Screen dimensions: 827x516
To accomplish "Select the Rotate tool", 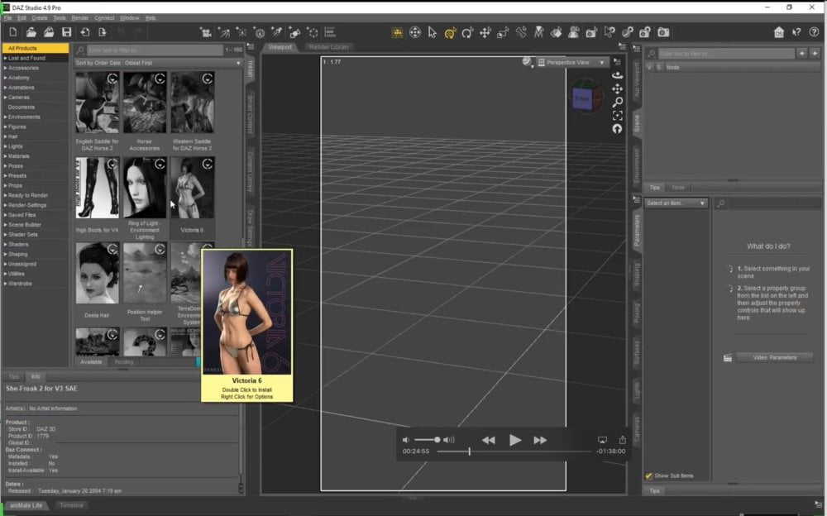I will pos(467,33).
